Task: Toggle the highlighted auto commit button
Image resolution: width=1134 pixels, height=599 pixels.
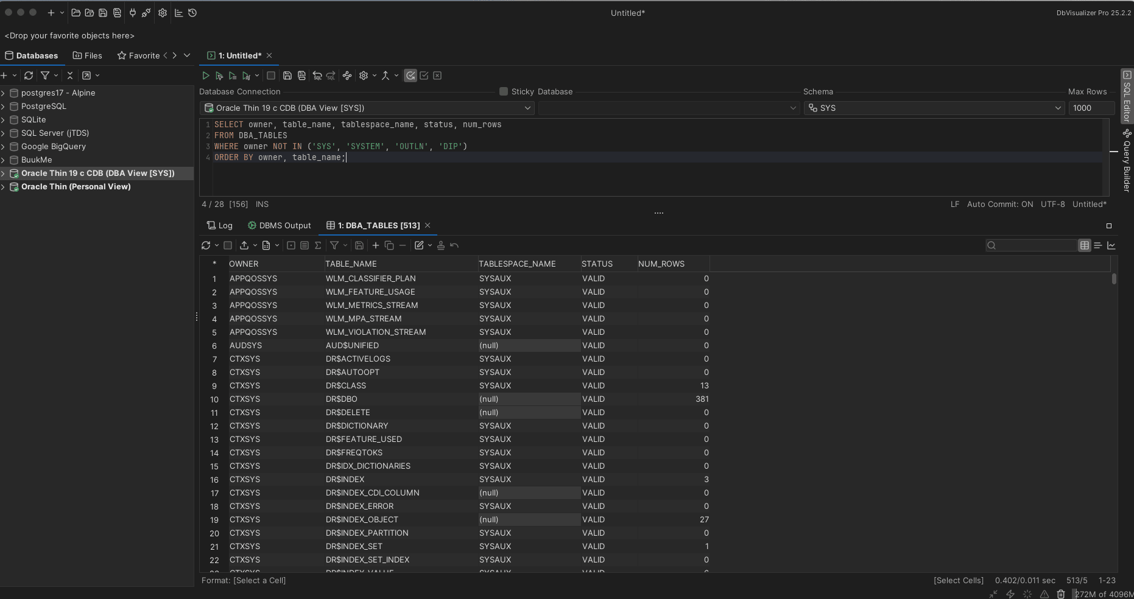Action: click(410, 75)
